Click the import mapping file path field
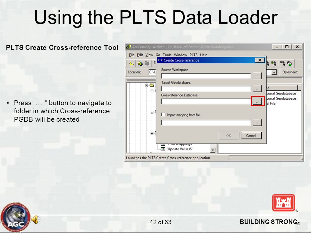 coord(206,123)
